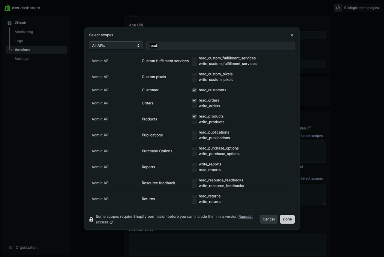Viewport: 384px width, 257px height.
Task: Uncheck read_customers scope
Action: tap(194, 90)
